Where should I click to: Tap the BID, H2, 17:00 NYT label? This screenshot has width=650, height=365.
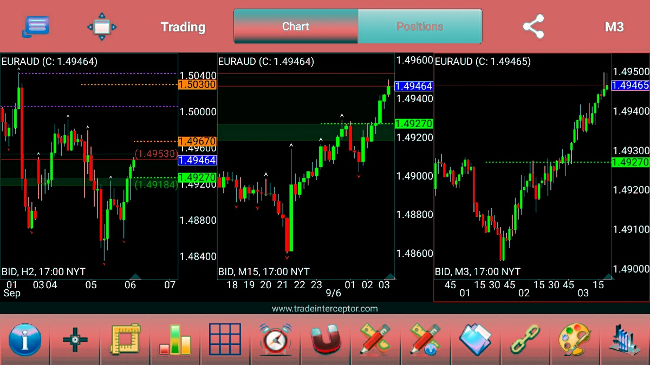(43, 271)
